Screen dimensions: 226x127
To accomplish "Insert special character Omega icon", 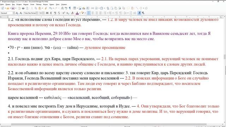I will 101,8.
